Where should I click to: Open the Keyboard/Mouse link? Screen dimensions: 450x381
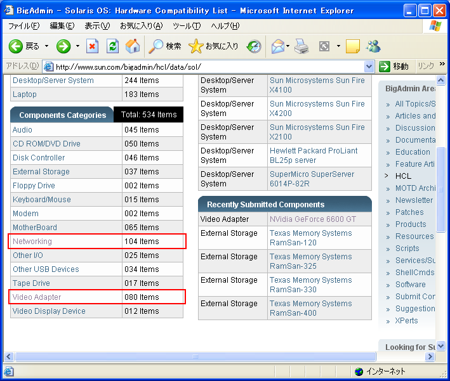[x=42, y=200]
